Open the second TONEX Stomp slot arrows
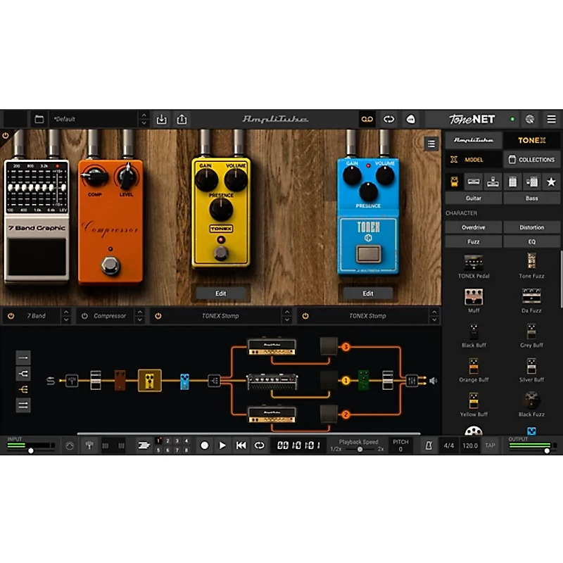563x563 pixels. tap(434, 316)
